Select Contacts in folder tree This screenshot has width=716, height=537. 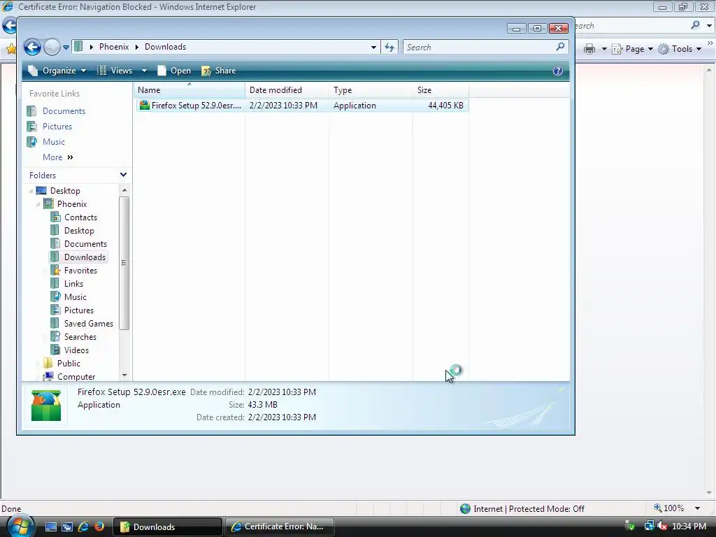[80, 217]
